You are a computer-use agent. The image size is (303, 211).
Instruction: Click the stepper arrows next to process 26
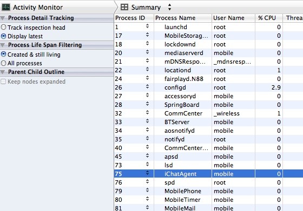[x=147, y=87]
